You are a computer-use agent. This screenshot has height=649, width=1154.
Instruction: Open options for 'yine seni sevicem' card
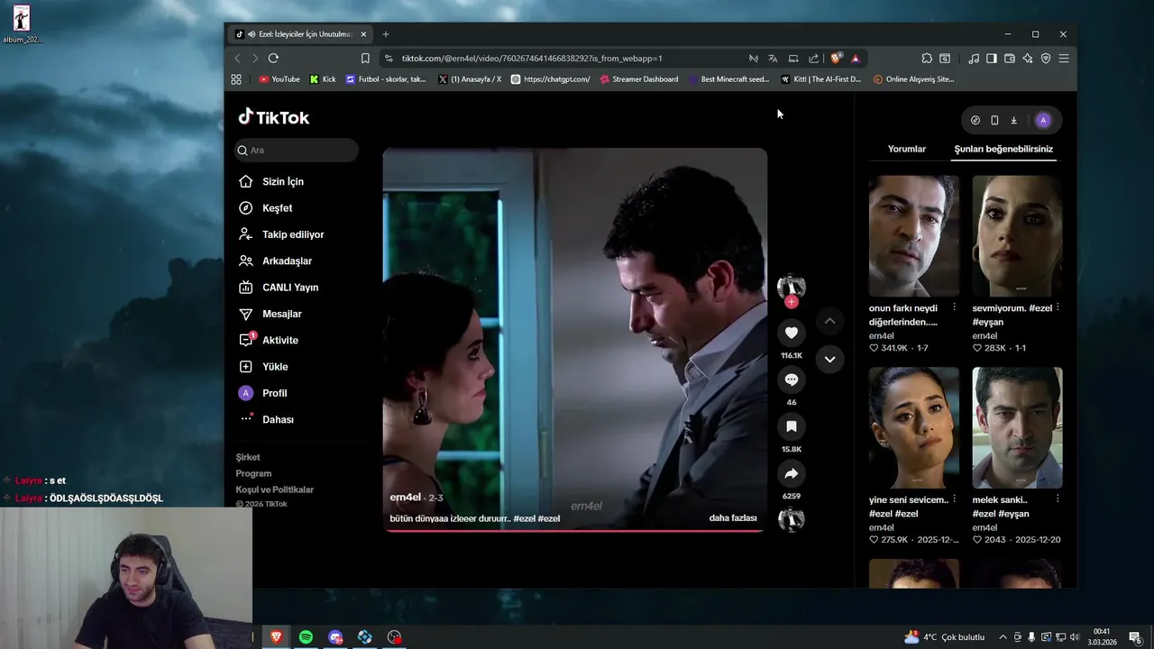(x=954, y=499)
